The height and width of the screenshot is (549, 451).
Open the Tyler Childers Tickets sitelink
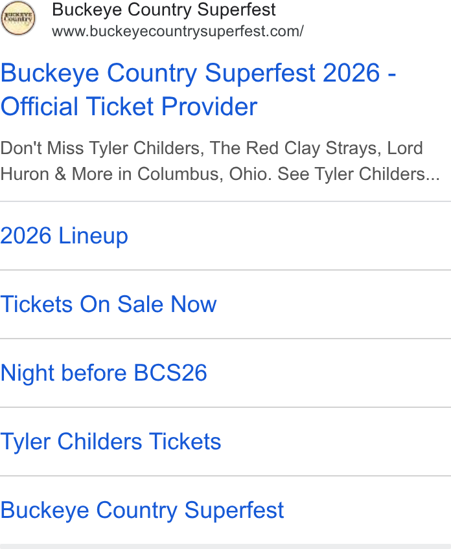point(111,441)
